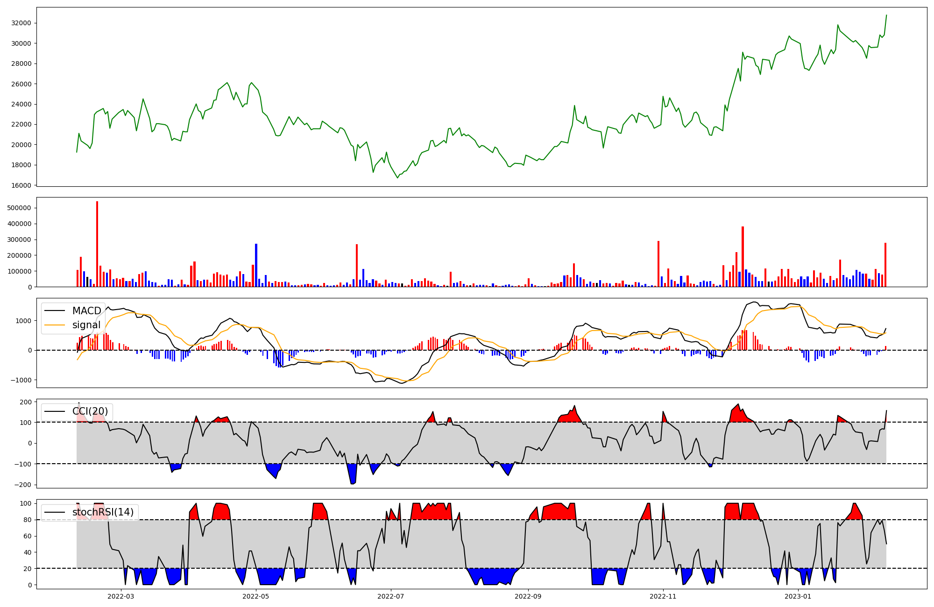Click the 500000 volume axis tick label
The image size is (934, 607).
pos(20,208)
